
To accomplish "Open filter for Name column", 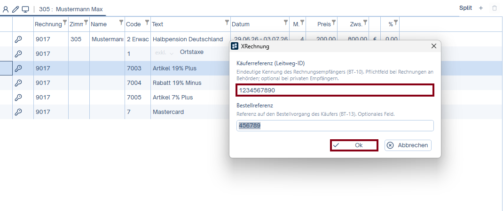I will point(121,22).
